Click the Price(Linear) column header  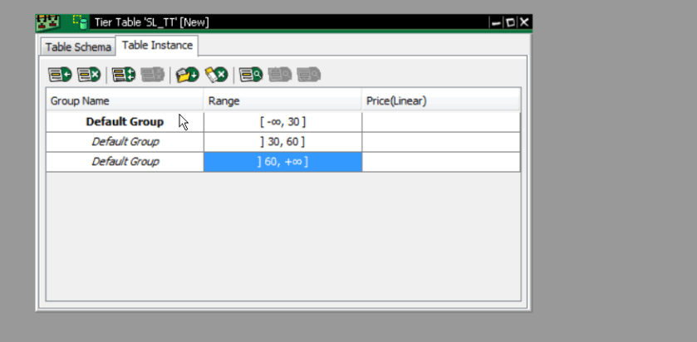(440, 100)
